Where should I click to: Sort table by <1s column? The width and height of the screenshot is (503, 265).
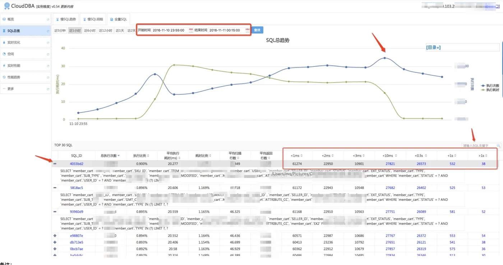[x=455, y=155]
